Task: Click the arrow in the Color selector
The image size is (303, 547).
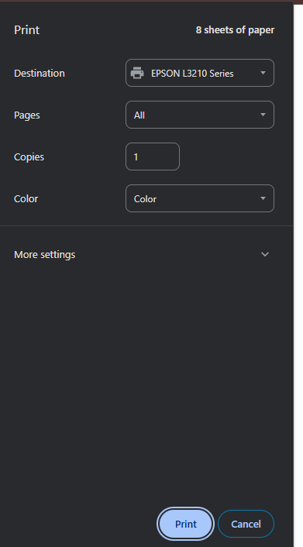Action: (263, 198)
